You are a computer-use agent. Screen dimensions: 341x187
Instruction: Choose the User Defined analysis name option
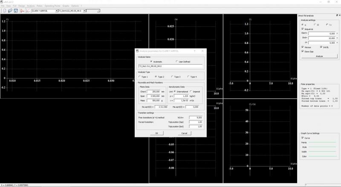click(176, 61)
